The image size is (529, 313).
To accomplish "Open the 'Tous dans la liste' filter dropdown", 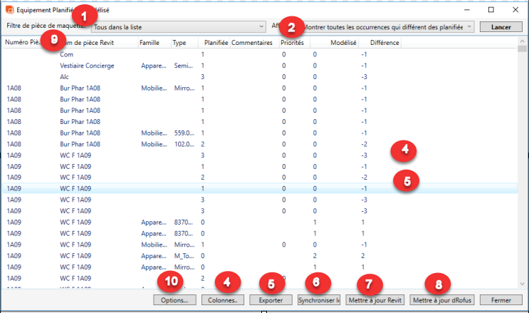I will coord(178,26).
